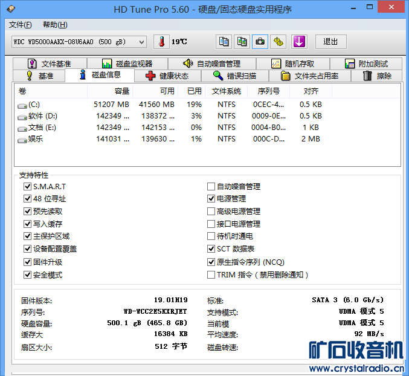Open the 帮助(H) menu
The image size is (409, 376).
pyautogui.click(x=55, y=25)
